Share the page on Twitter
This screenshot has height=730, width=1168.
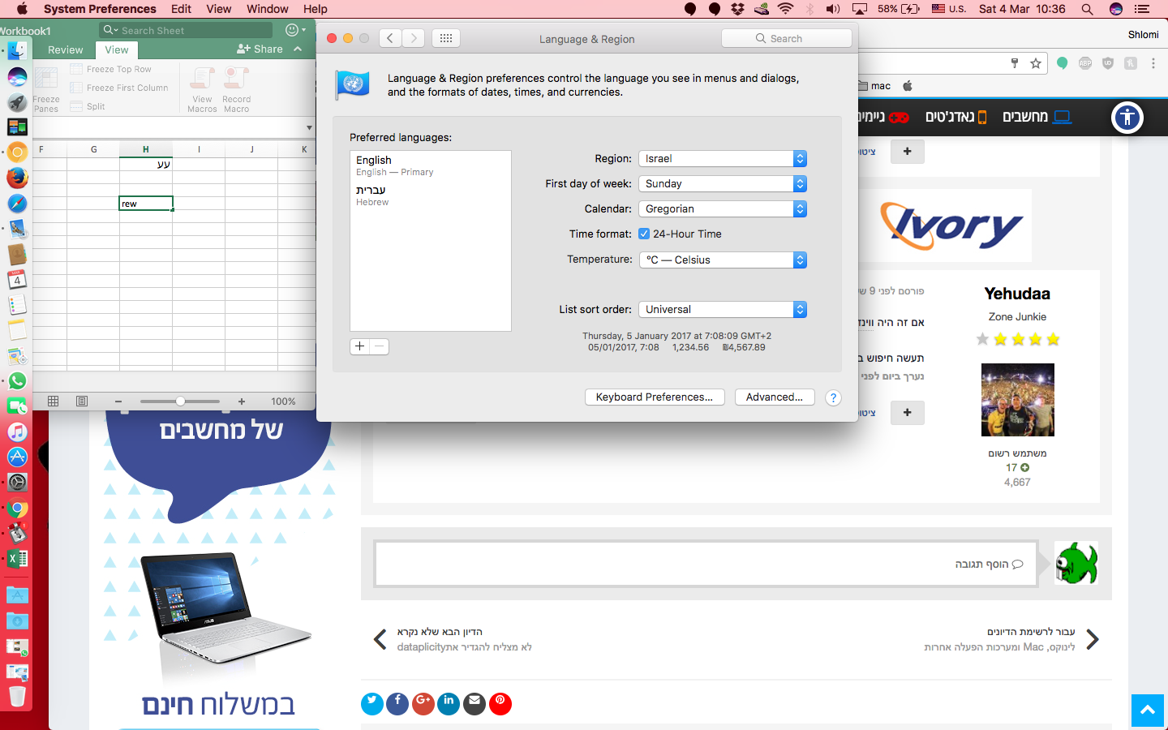point(372,703)
